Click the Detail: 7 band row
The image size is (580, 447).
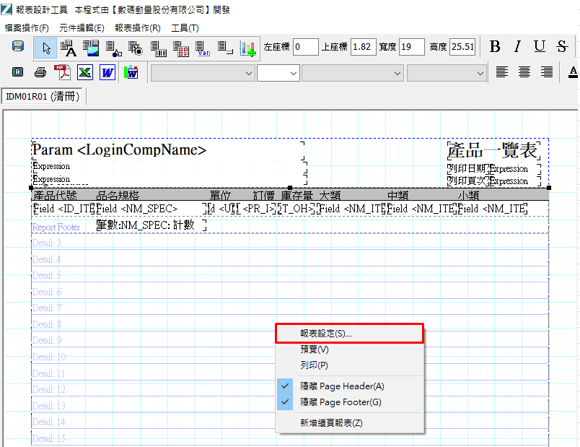[290, 308]
